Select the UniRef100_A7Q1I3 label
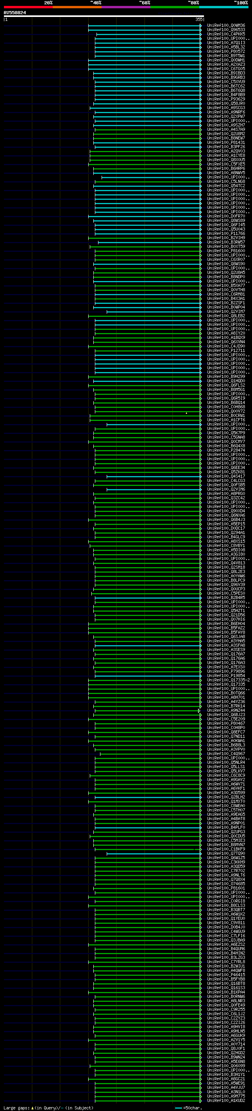This screenshot has width=252, height=1111. click(x=226, y=43)
